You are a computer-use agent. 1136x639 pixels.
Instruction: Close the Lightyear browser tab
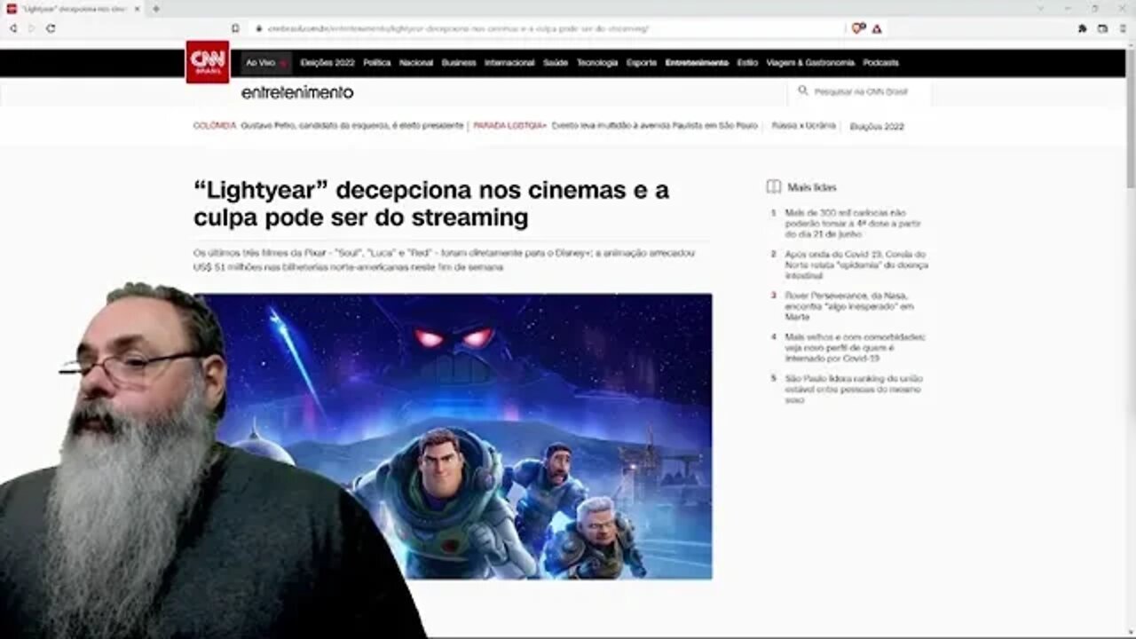click(137, 9)
